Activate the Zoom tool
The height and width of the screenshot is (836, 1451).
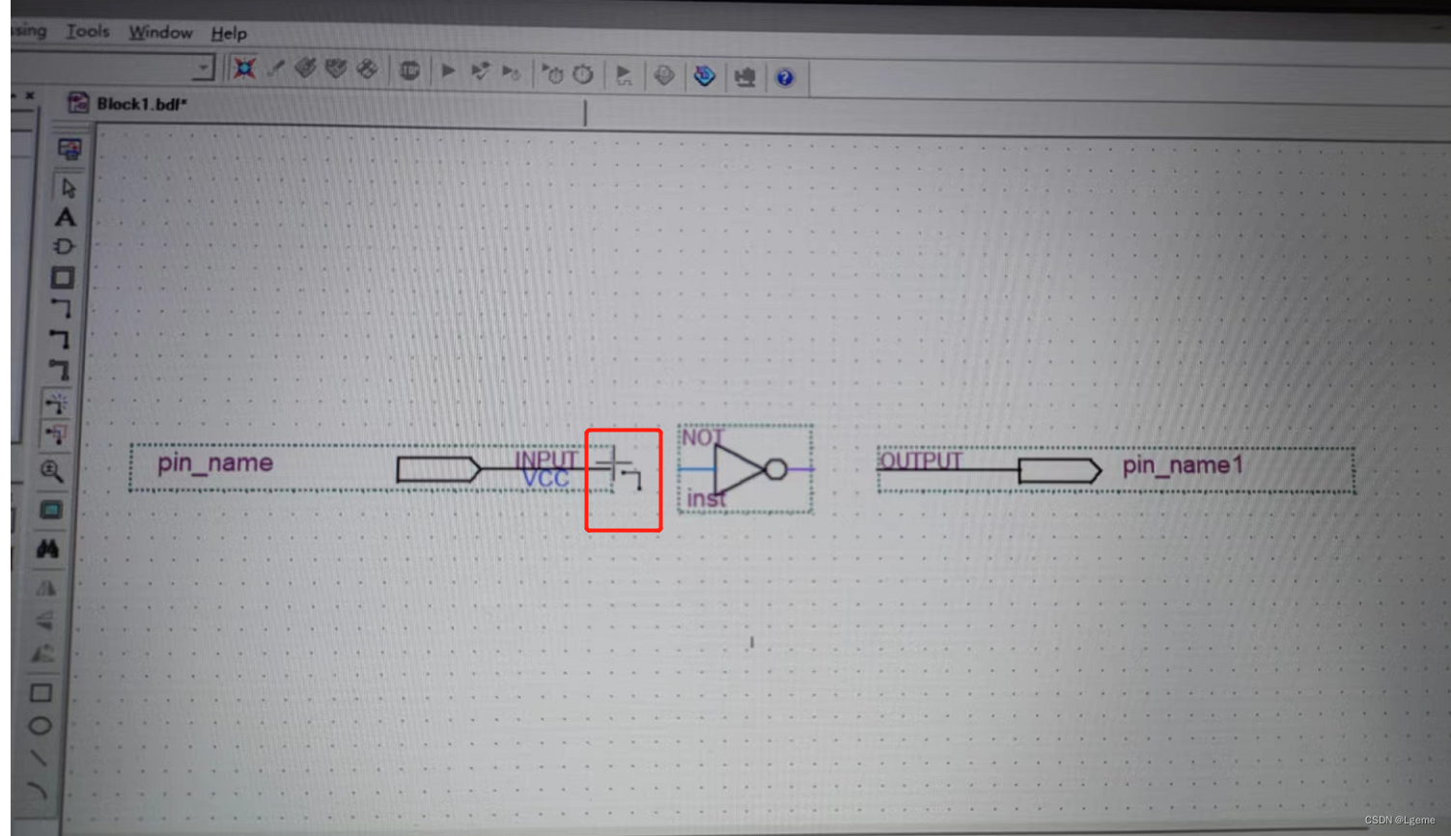coord(53,472)
